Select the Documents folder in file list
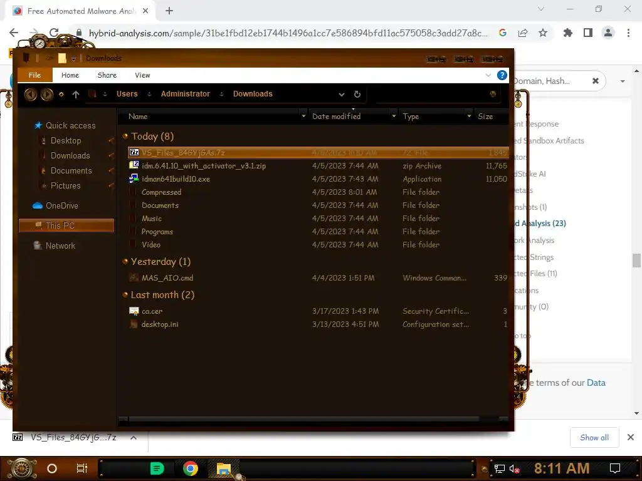The height and width of the screenshot is (481, 642). click(160, 205)
